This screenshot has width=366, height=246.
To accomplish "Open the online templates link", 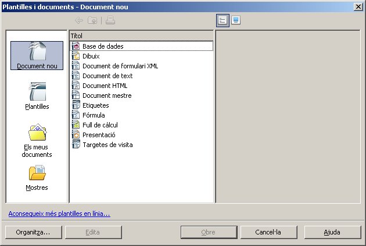I will pos(59,214).
